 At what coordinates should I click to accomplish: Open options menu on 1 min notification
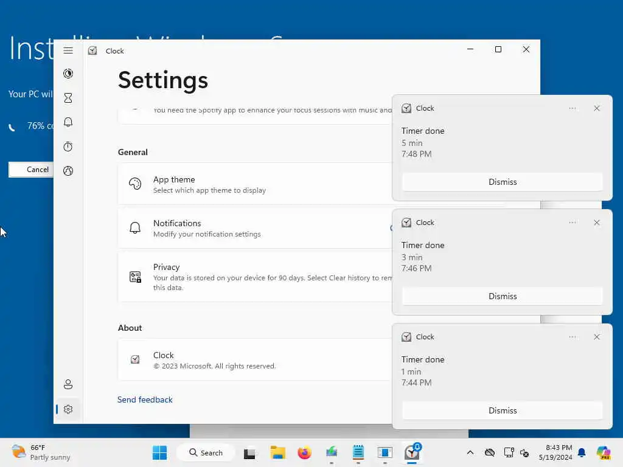pyautogui.click(x=572, y=337)
